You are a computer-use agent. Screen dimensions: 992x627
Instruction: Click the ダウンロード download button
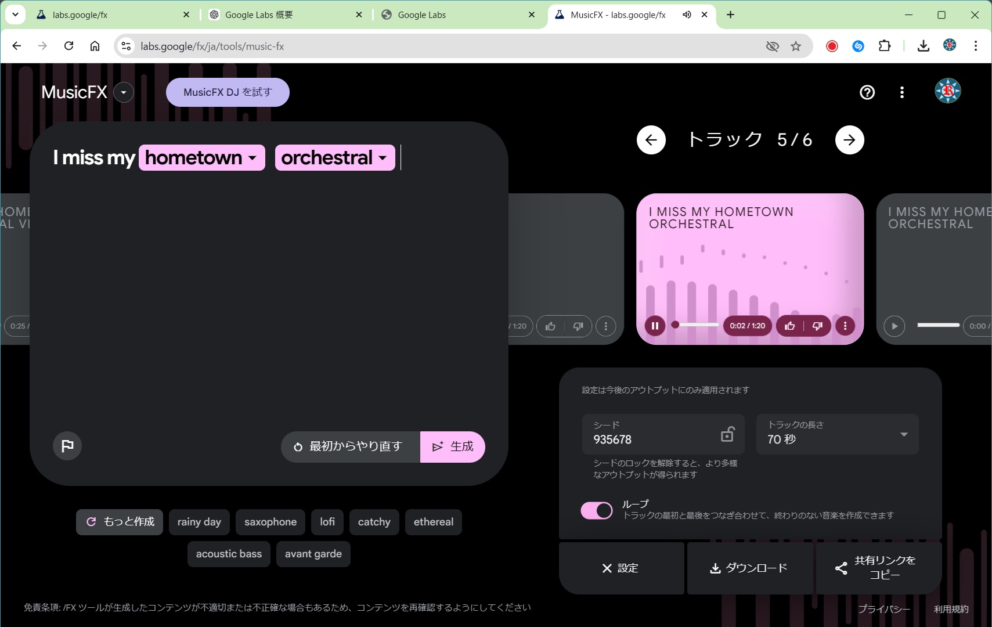[x=749, y=568]
